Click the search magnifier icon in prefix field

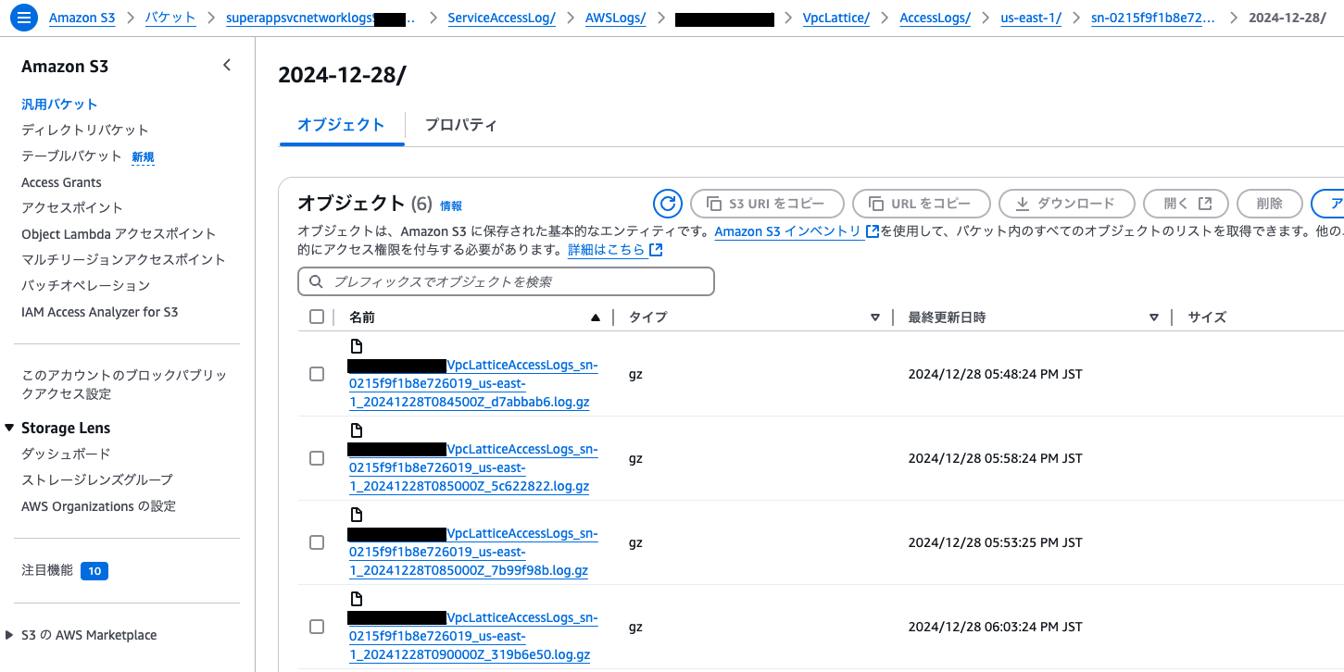316,281
